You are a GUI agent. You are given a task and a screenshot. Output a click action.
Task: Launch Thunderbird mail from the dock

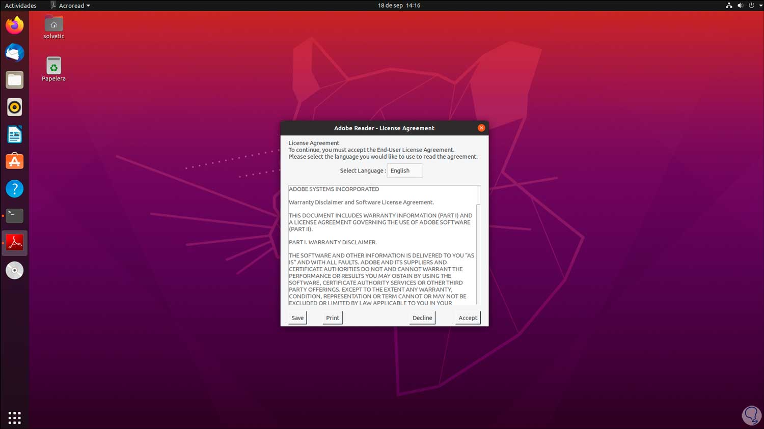point(15,53)
